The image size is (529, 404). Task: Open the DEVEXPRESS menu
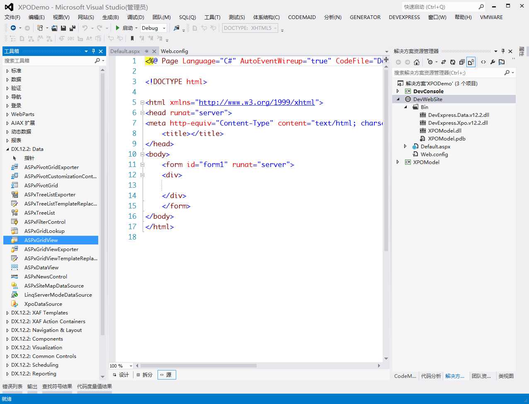(x=404, y=17)
